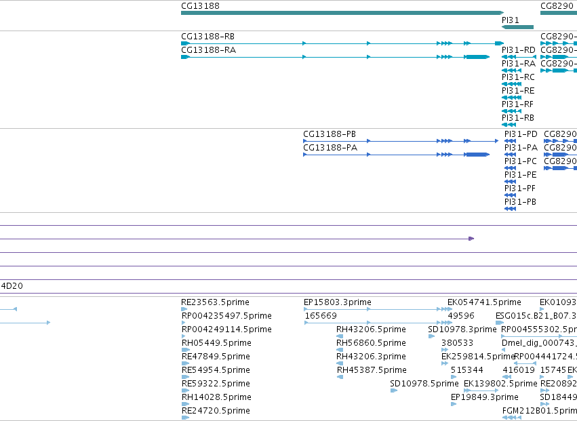Click the Pl31 gene label in gene track

511,20
